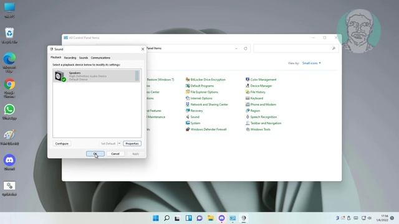Expand the Set Default dropdown arrow
The width and height of the screenshot is (399, 224).
click(119, 144)
